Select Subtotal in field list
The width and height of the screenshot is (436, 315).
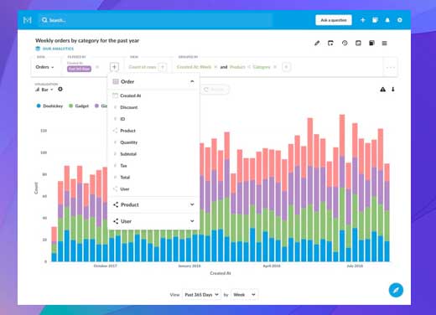pyautogui.click(x=153, y=154)
